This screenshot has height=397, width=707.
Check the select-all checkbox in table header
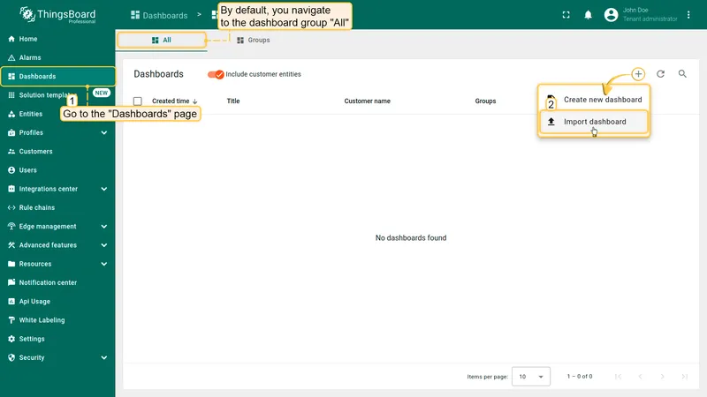138,101
